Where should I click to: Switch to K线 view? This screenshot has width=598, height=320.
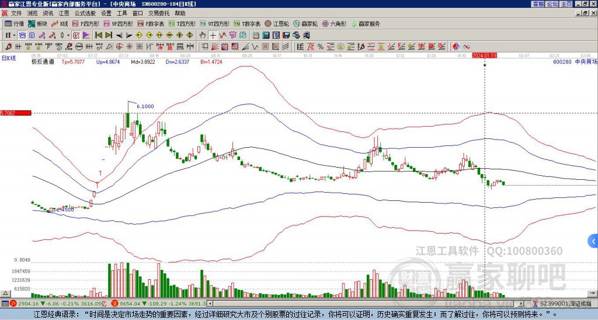pyautogui.click(x=60, y=24)
